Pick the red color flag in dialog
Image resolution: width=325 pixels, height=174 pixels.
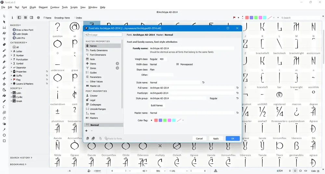pyautogui.click(x=156, y=120)
